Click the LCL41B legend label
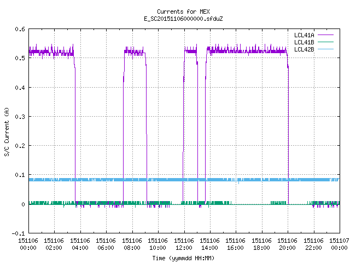Image resolution: width=350 pixels, height=263 pixels. tap(304, 42)
